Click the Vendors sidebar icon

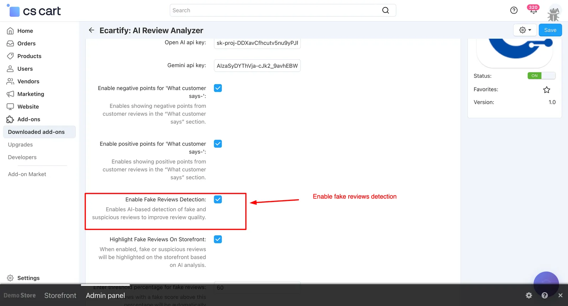tap(10, 81)
